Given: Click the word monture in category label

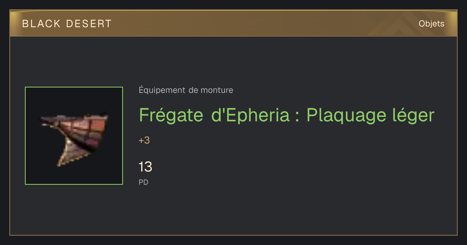Looking at the screenshot, I should 217,90.
